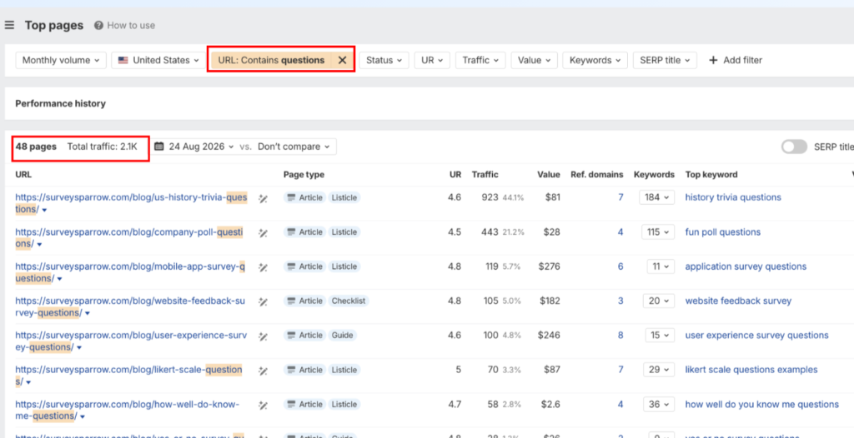This screenshot has width=854, height=438.
Task: Click the magic wand icon for mobile-app-survey-questions row
Action: [263, 267]
